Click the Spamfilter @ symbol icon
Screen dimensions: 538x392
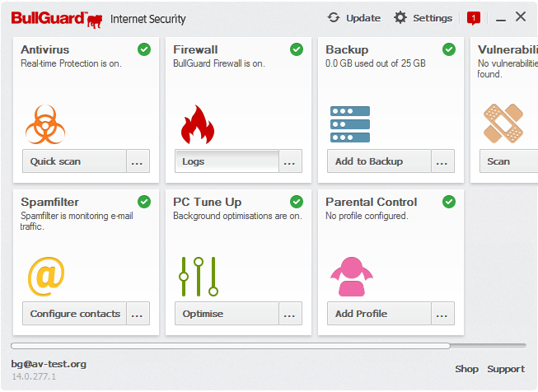(46, 276)
